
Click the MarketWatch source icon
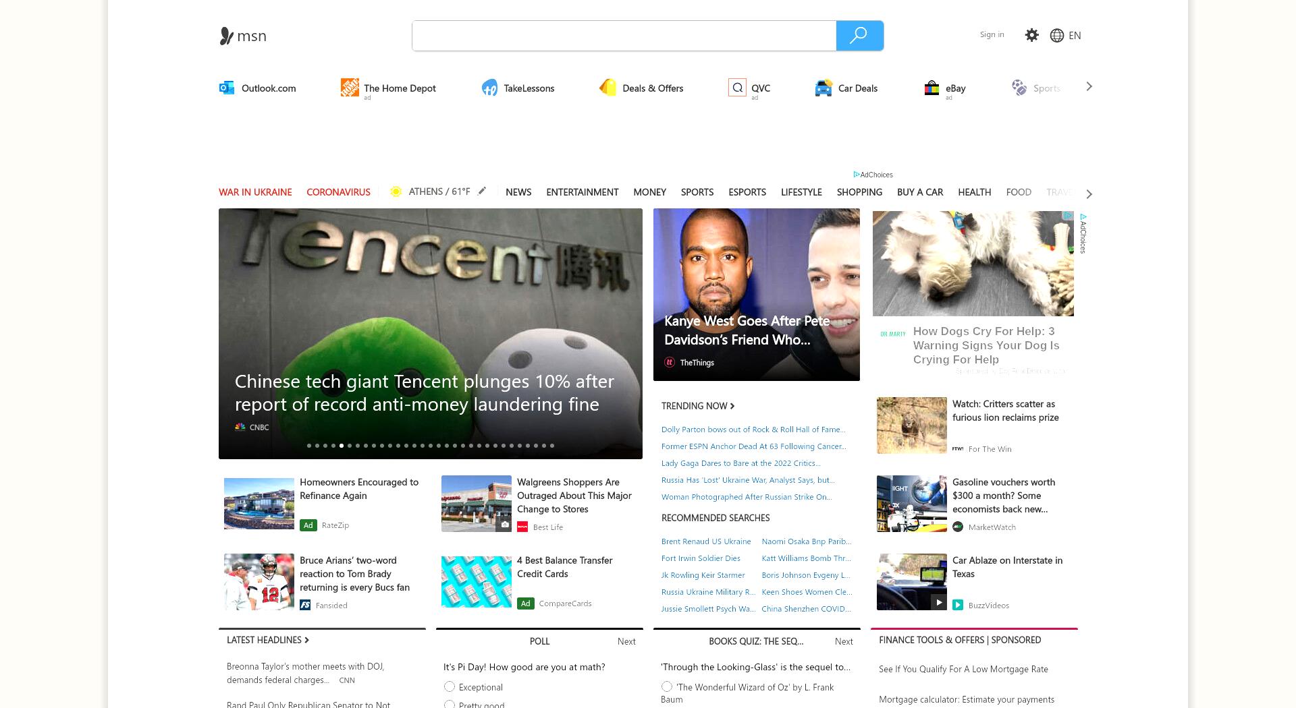958,527
